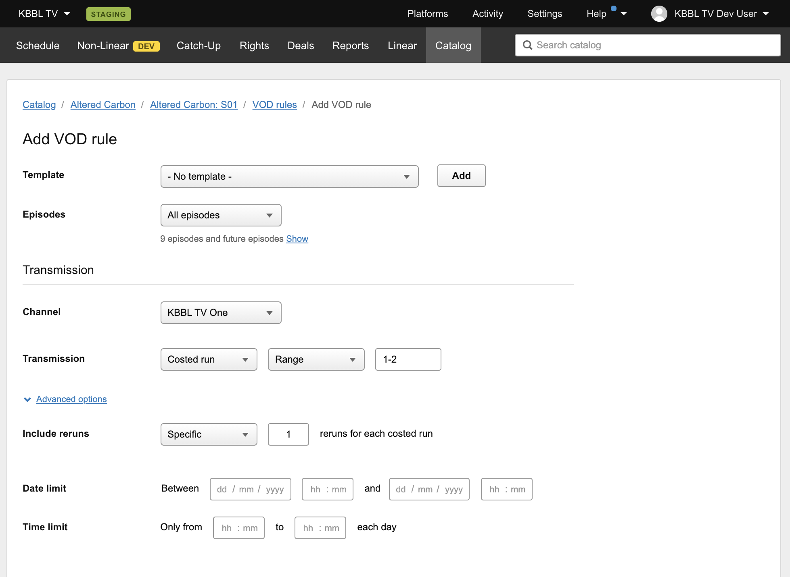Click the user avatar icon
Image resolution: width=790 pixels, height=577 pixels.
click(659, 14)
